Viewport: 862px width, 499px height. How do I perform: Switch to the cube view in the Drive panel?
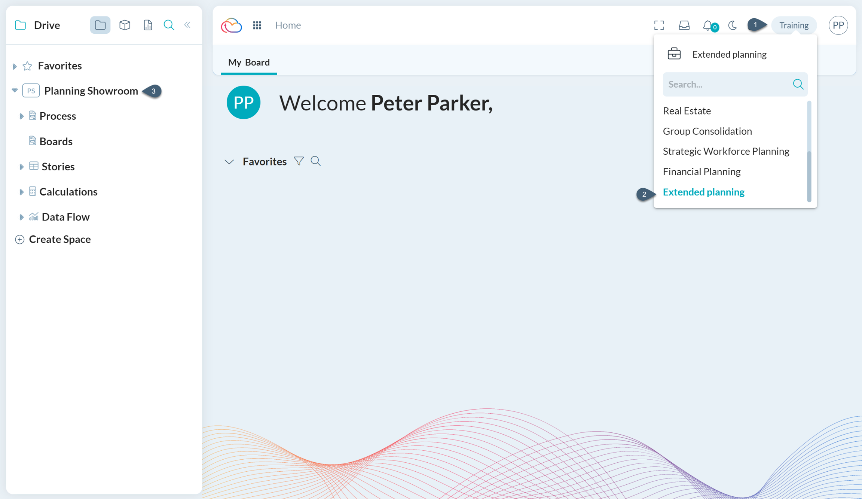(125, 25)
